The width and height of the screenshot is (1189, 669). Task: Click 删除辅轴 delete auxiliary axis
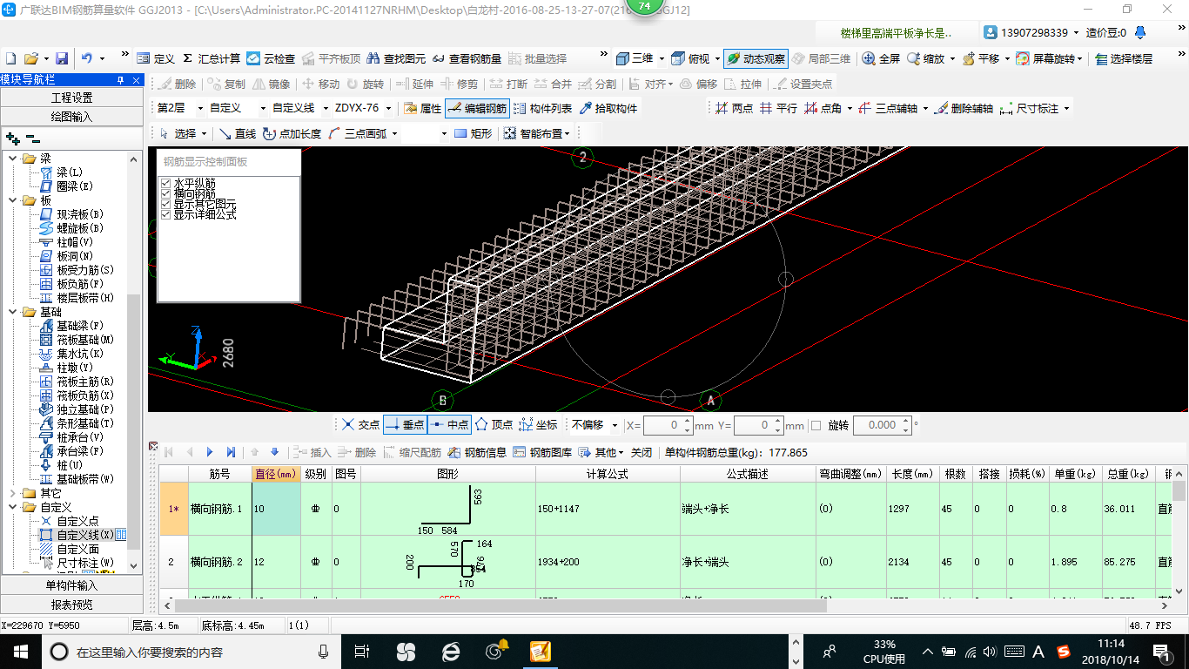964,108
